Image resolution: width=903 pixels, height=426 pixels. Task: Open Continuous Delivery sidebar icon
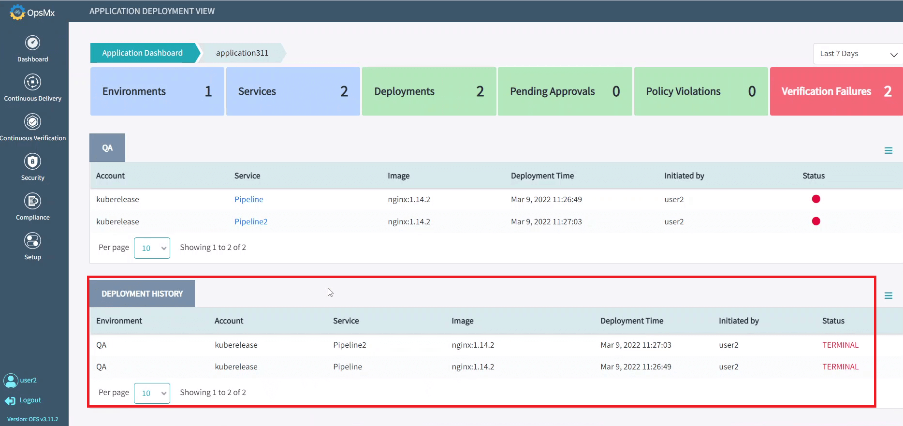(x=32, y=82)
